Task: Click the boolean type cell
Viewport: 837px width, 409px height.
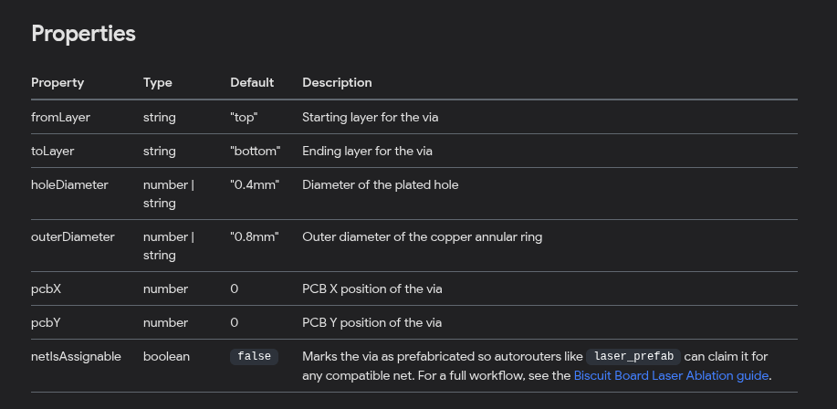Action: [x=166, y=356]
